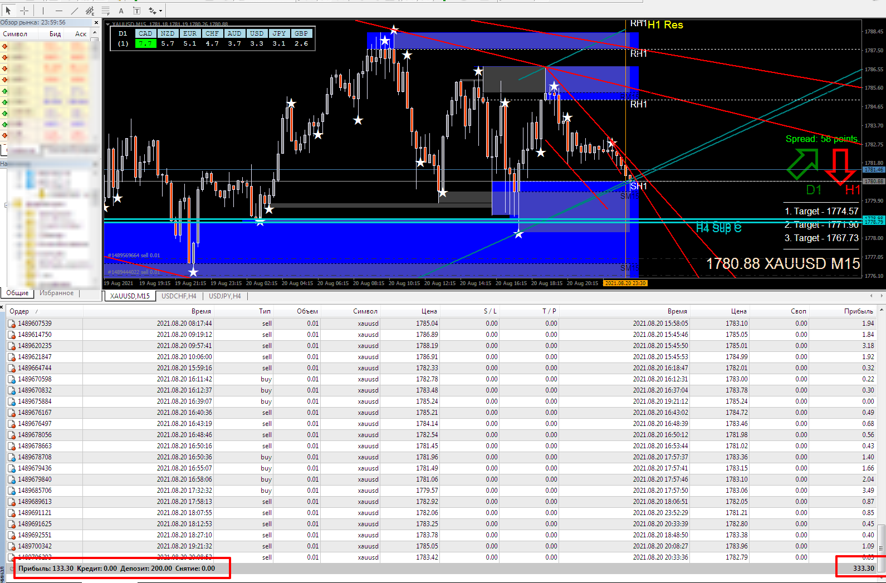Click the chart tabs scroll-right arrow
Image resolution: width=886 pixels, height=583 pixels.
pyautogui.click(x=881, y=296)
